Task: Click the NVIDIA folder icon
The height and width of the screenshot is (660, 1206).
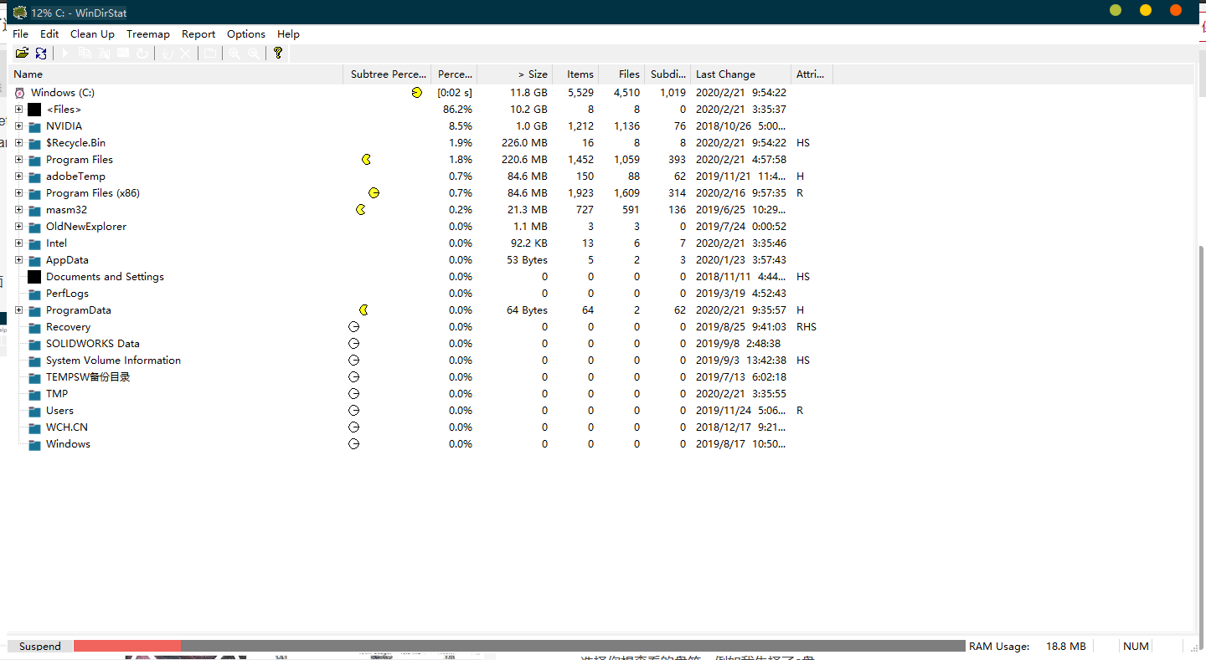Action: coord(34,126)
